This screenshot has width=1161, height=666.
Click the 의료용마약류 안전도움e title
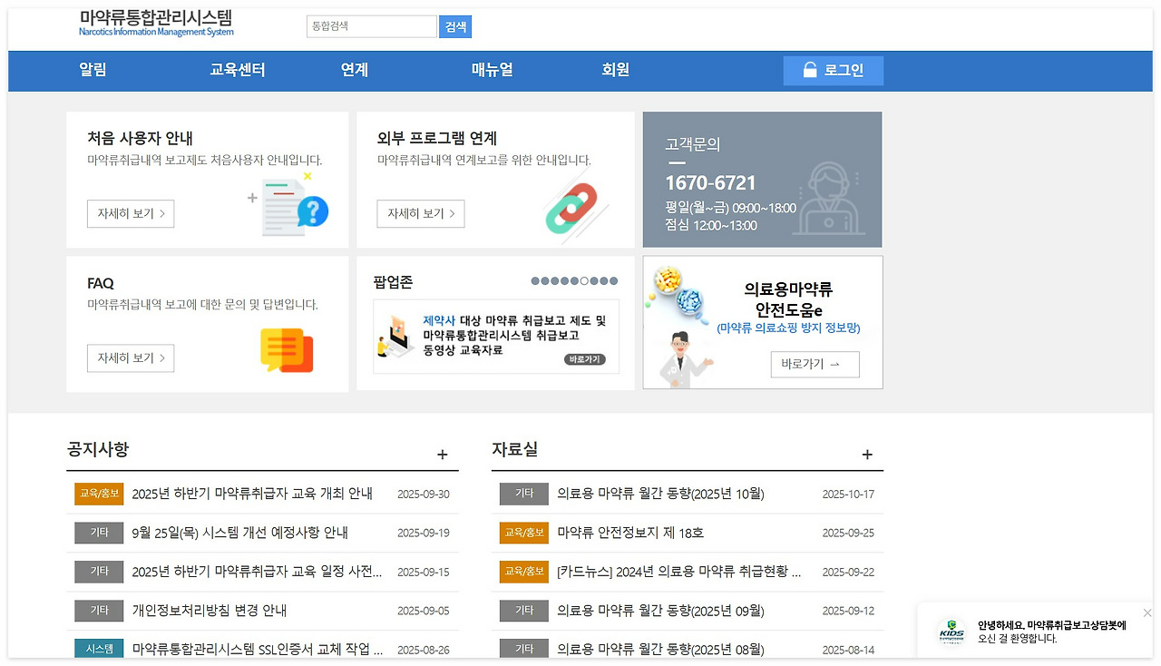point(788,299)
